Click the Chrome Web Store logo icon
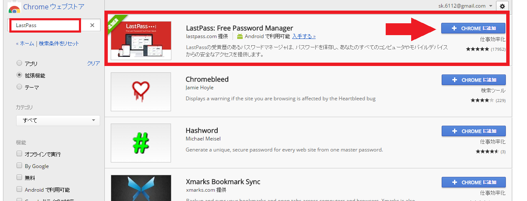 pos(14,7)
